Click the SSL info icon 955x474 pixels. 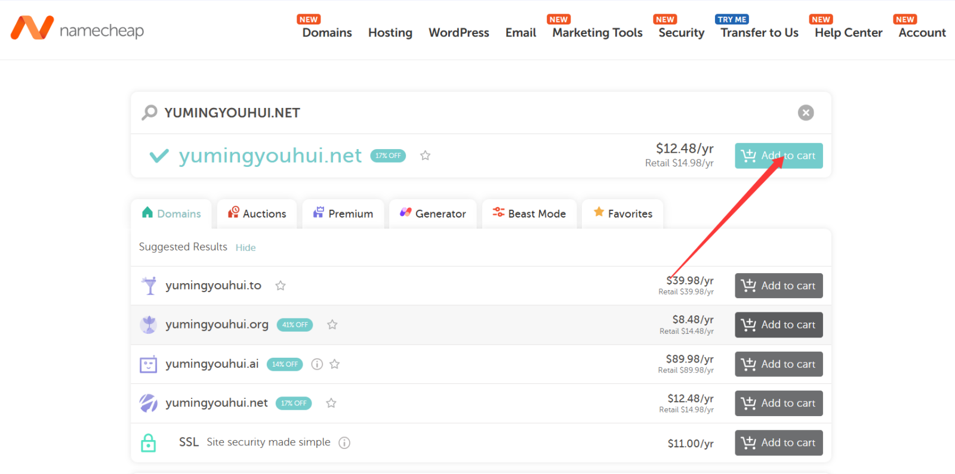(x=344, y=442)
